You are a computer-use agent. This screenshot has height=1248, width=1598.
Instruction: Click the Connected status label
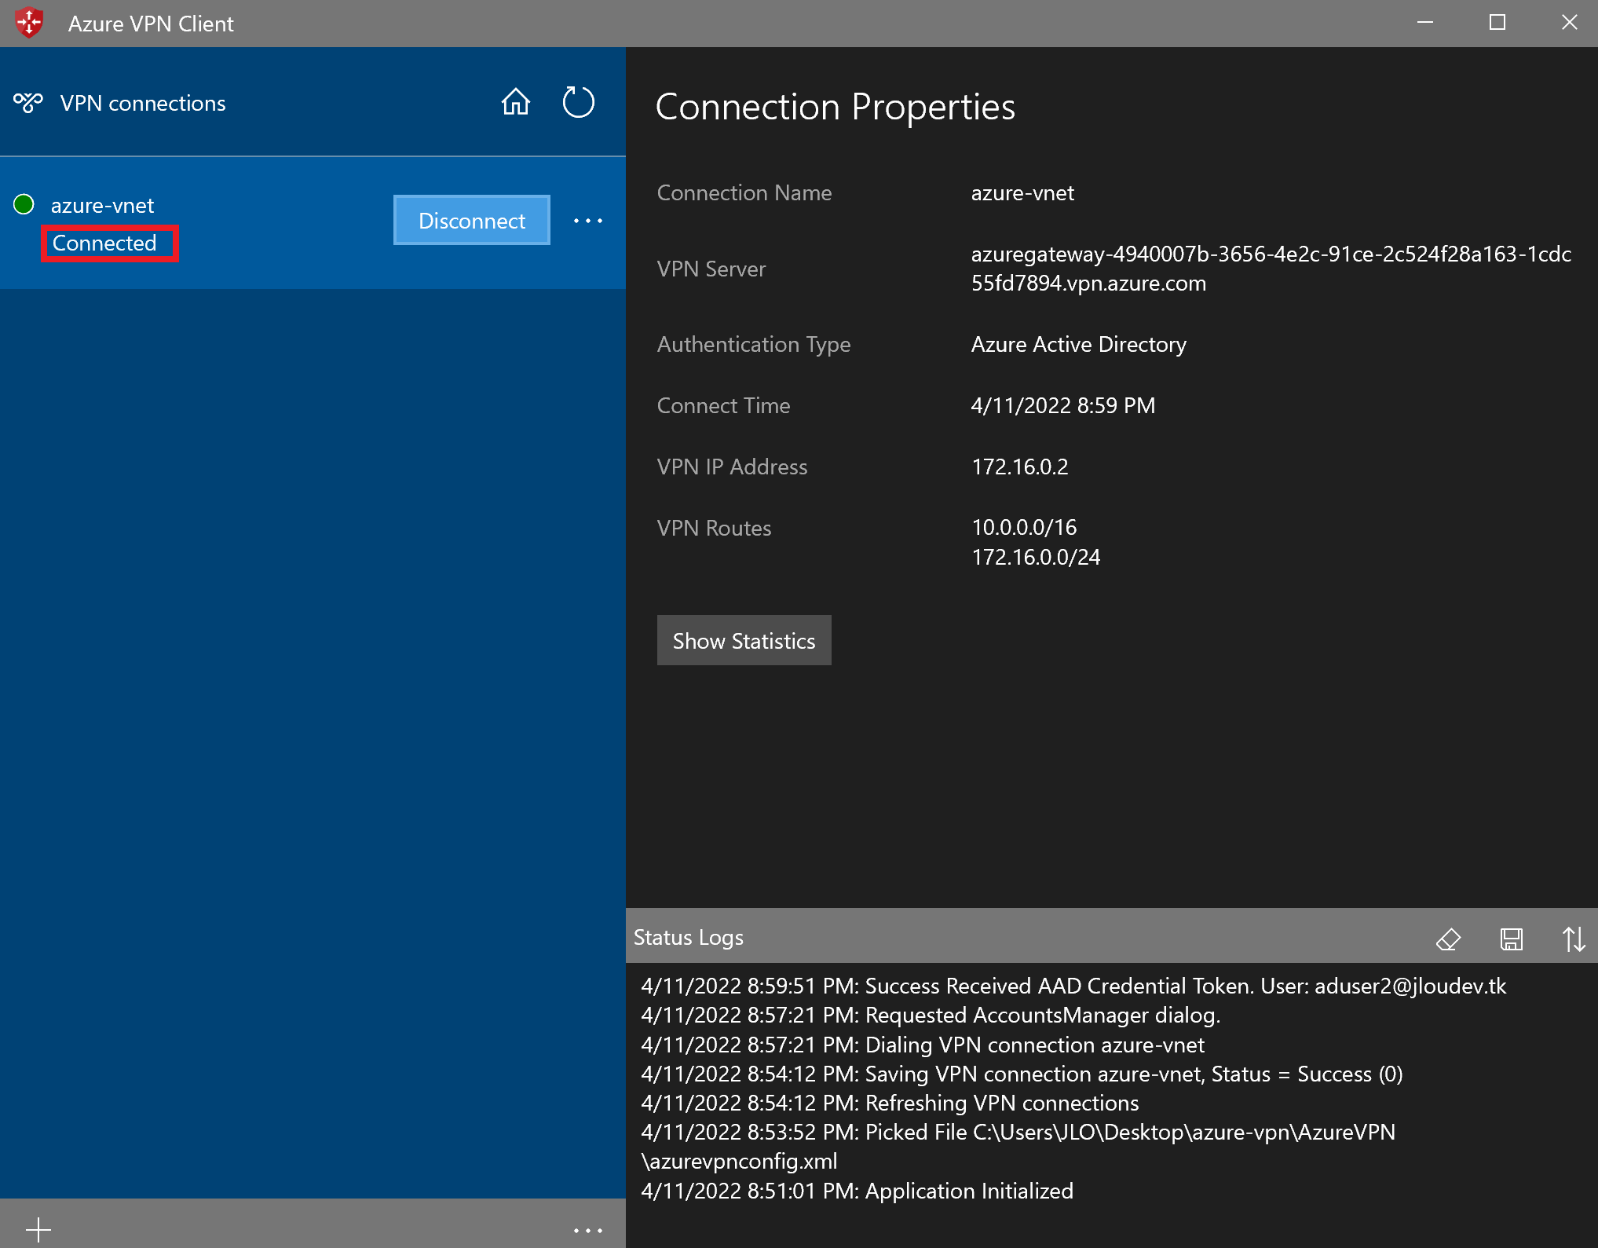(x=104, y=243)
